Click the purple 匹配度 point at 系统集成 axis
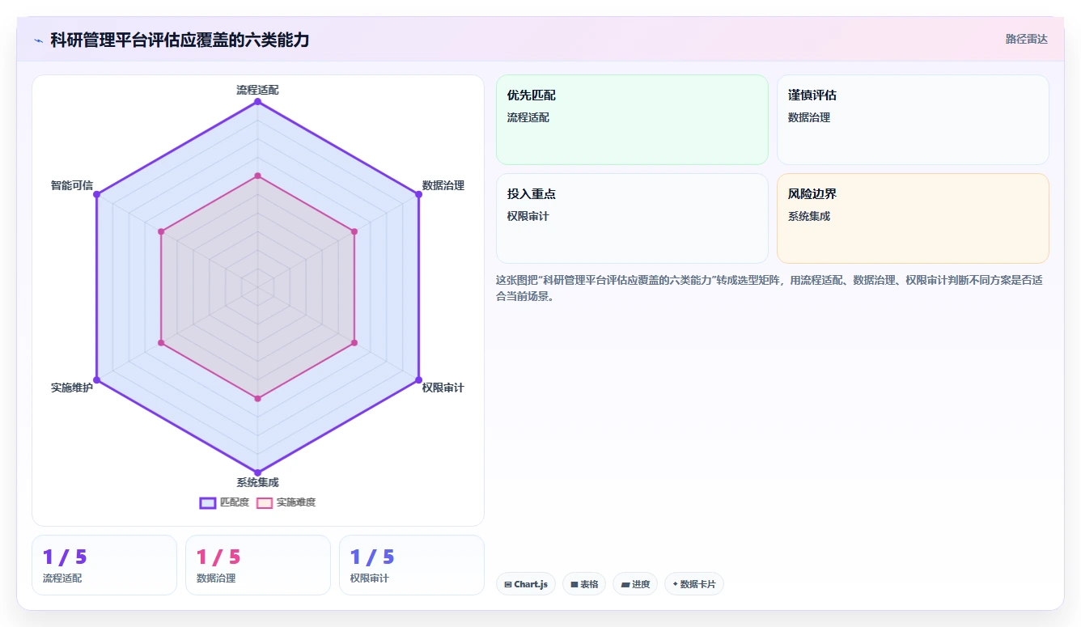Viewport: 1081px width, 627px height. coord(258,472)
